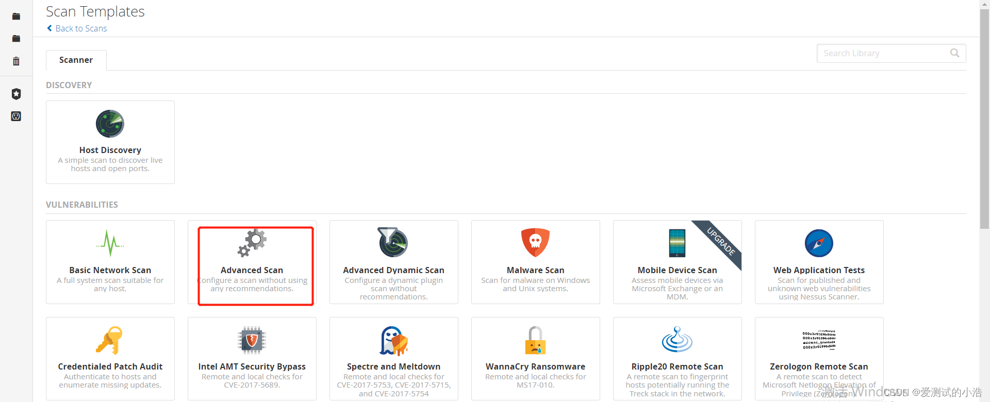Click the search magnifier icon
Viewport: 990px width, 402px height.
[x=955, y=53]
